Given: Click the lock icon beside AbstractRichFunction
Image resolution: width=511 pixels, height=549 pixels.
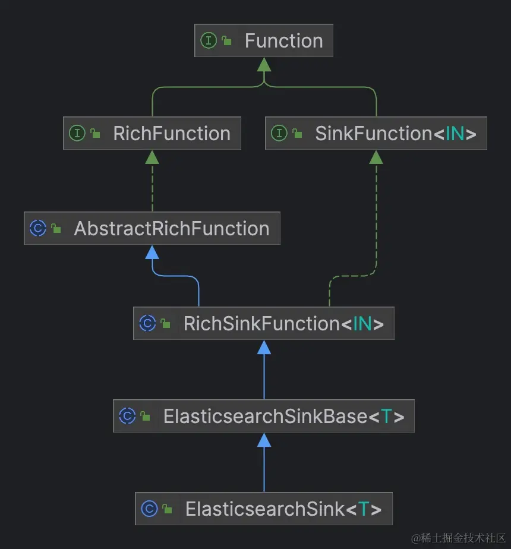Looking at the screenshot, I should [x=56, y=229].
